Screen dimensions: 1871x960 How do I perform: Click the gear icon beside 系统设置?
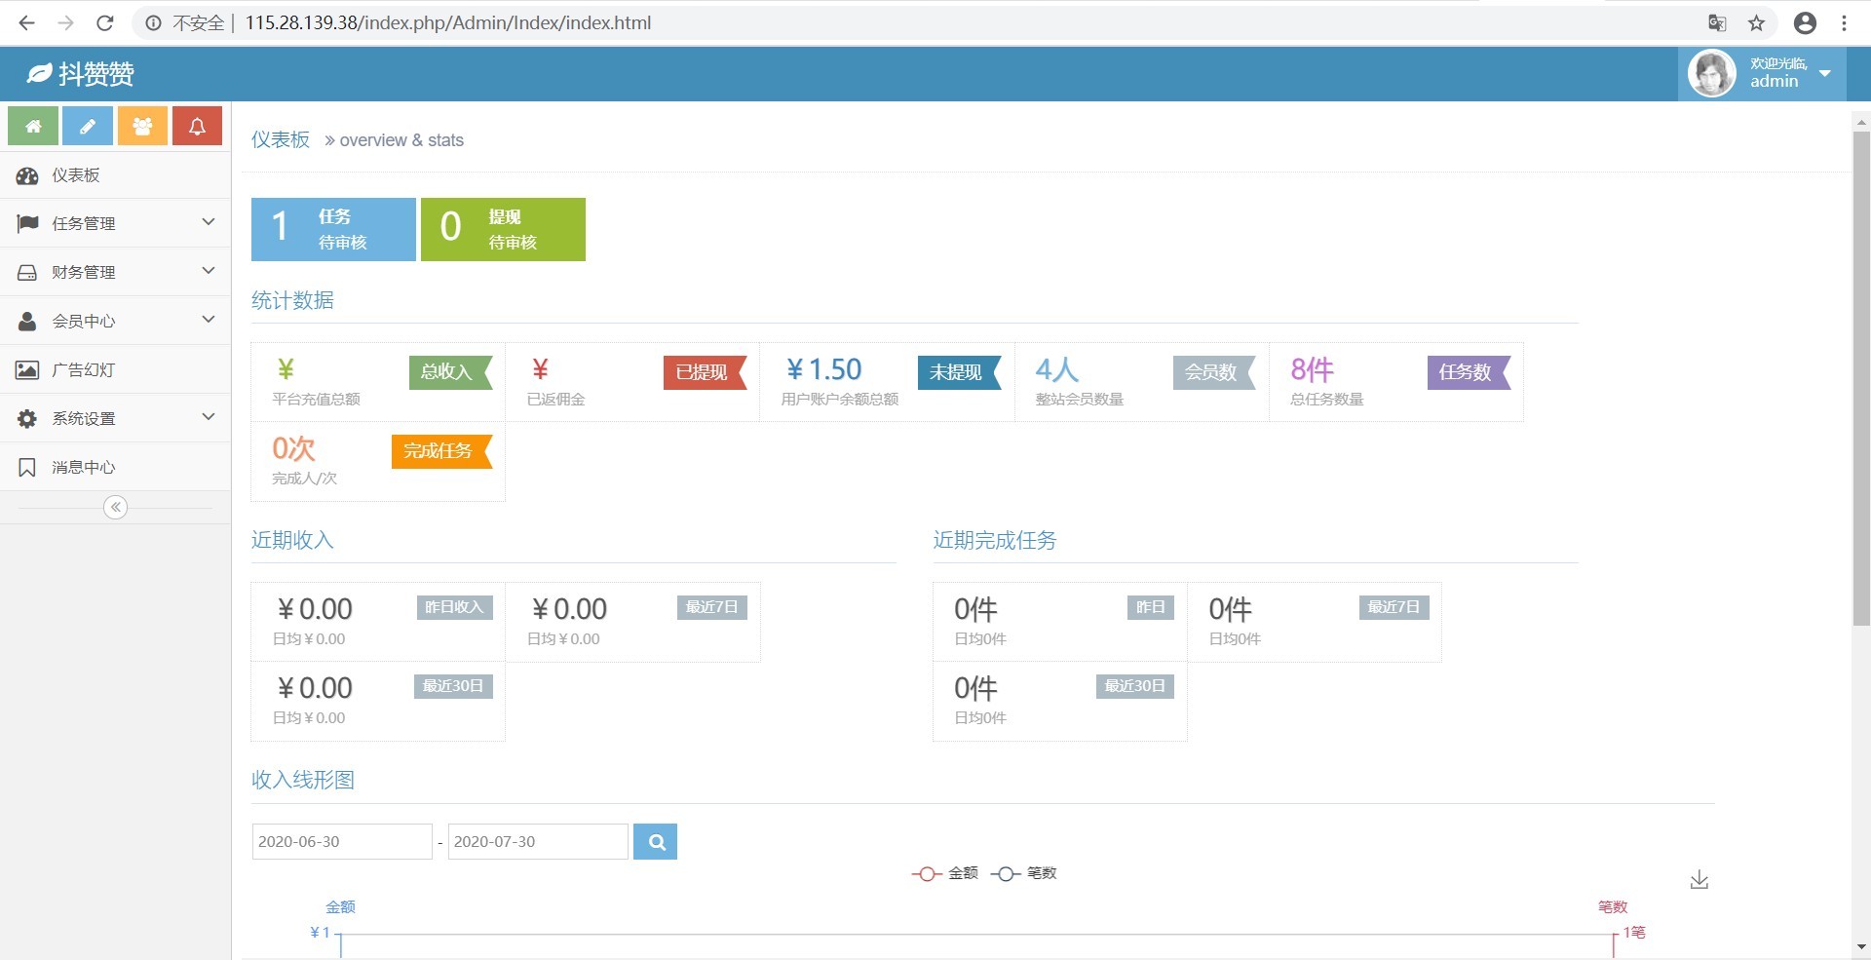click(27, 419)
